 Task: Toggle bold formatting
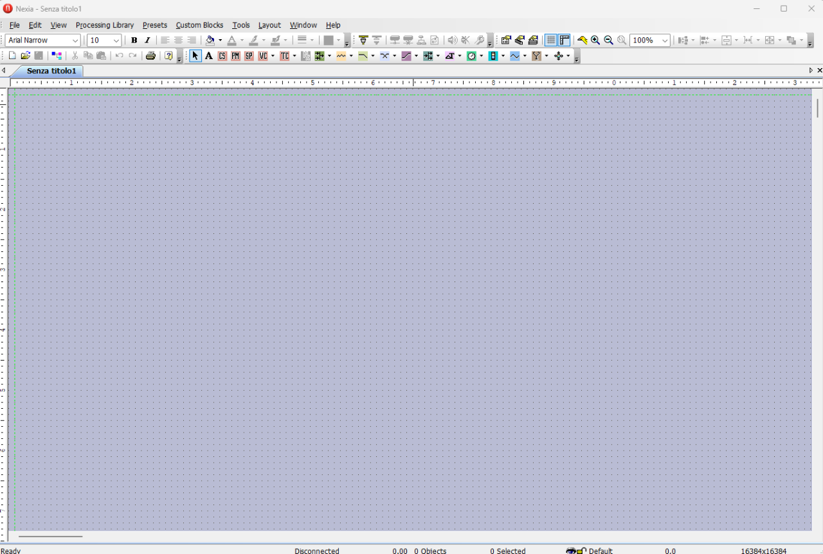coord(134,40)
